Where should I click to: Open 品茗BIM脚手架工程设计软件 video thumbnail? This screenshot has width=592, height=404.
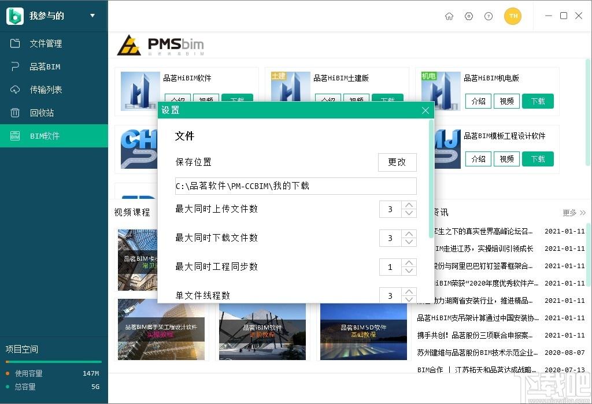(161, 329)
